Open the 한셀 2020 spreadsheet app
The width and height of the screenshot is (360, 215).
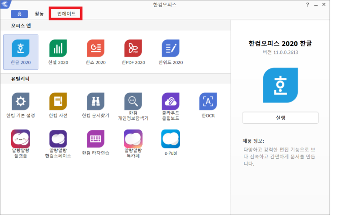point(58,48)
